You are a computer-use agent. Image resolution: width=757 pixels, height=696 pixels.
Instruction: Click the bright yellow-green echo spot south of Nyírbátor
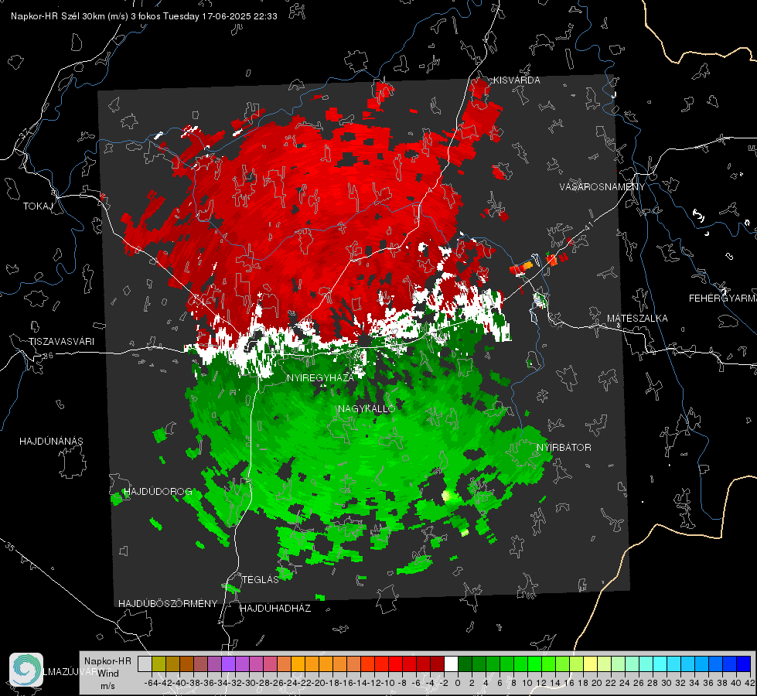click(x=448, y=496)
